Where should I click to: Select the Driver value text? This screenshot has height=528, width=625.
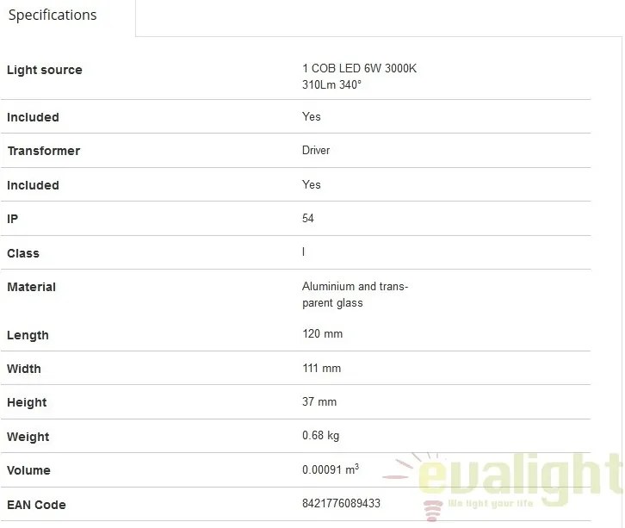click(x=316, y=151)
